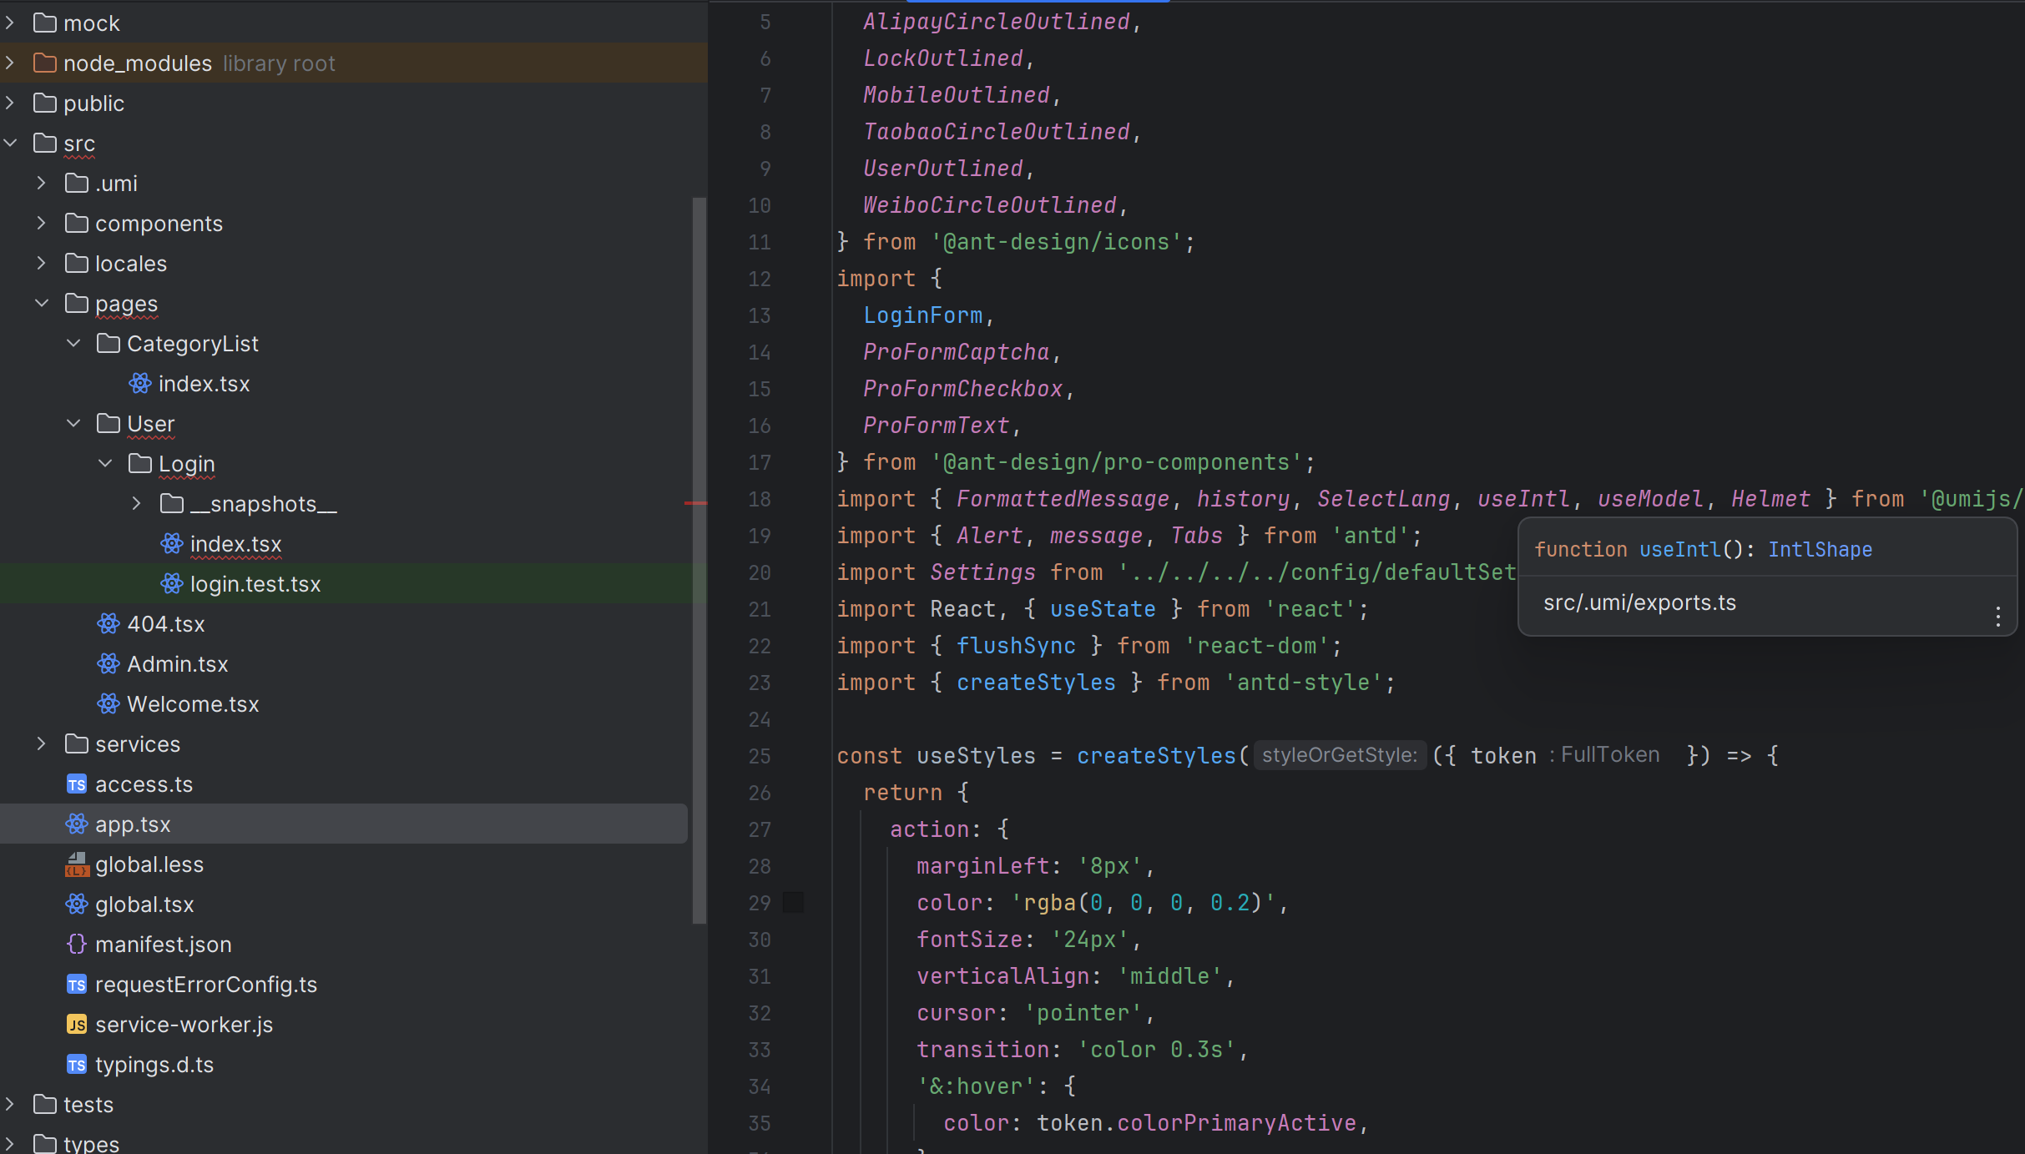Click React icon of 404.tsx
Viewport: 2025px width, 1154px height.
point(109,624)
